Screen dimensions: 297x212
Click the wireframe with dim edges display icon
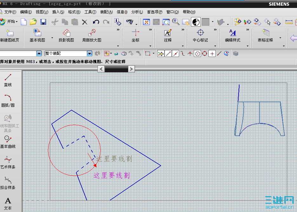click(196, 22)
